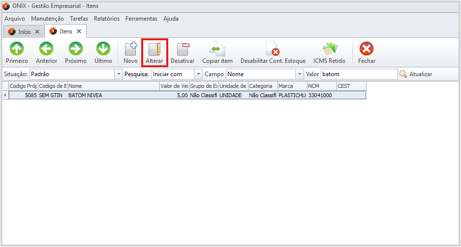This screenshot has width=461, height=247.
Task: Close the Itens tab
Action: (x=79, y=31)
